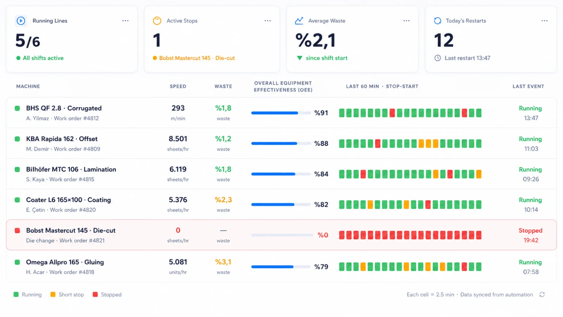Click 'Each cell ≈ 2.5 min' footer text
The height and width of the screenshot is (317, 563).
[430, 294]
